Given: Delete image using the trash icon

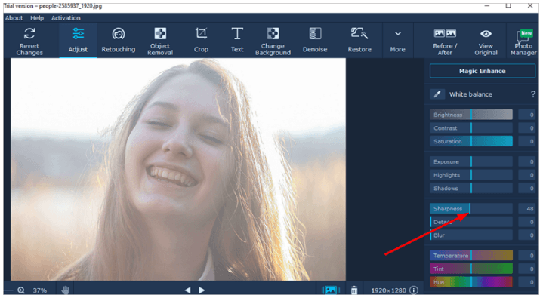Looking at the screenshot, I should tap(354, 290).
